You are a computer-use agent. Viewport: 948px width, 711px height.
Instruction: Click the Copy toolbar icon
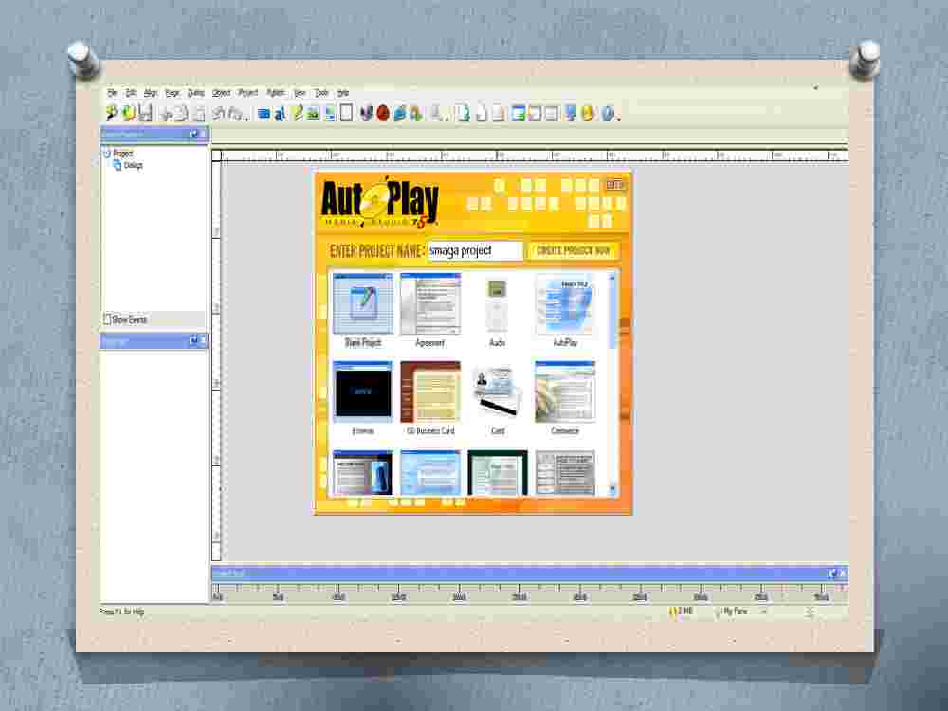181,114
